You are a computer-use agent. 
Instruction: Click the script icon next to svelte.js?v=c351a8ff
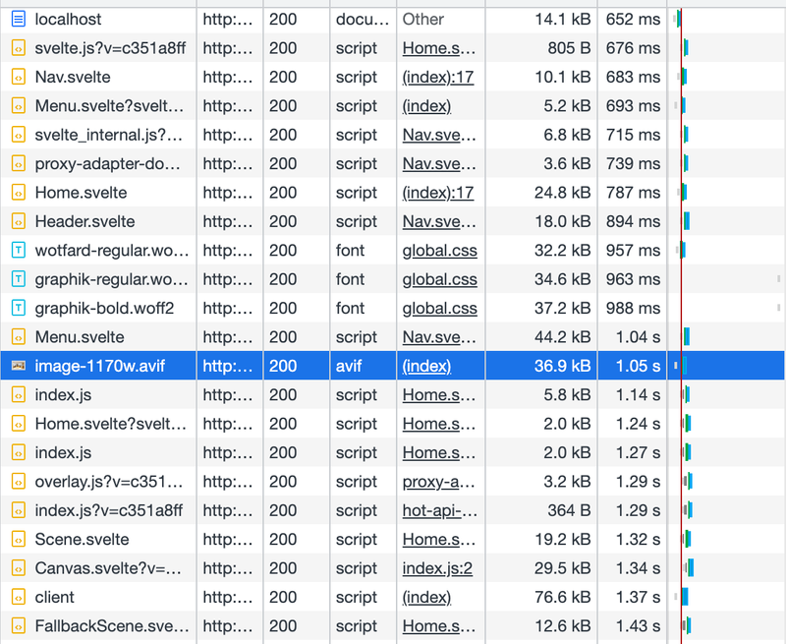tap(19, 48)
